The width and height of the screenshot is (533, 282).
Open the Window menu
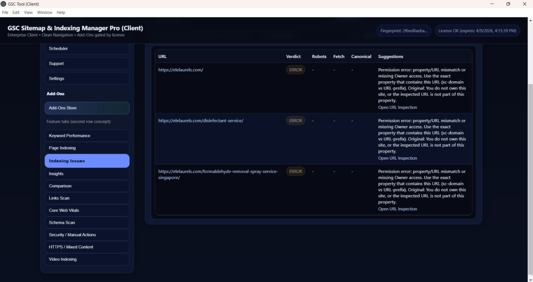pyautogui.click(x=44, y=12)
